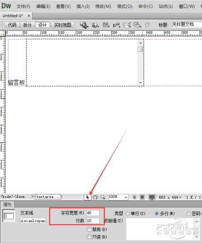Click initial value scrollbar up arrow
This screenshot has width=202, height=243.
tap(197, 221)
